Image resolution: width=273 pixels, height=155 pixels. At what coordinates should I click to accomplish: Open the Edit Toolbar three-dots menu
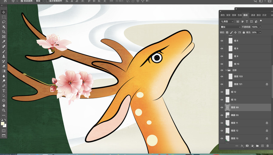pos(4,115)
